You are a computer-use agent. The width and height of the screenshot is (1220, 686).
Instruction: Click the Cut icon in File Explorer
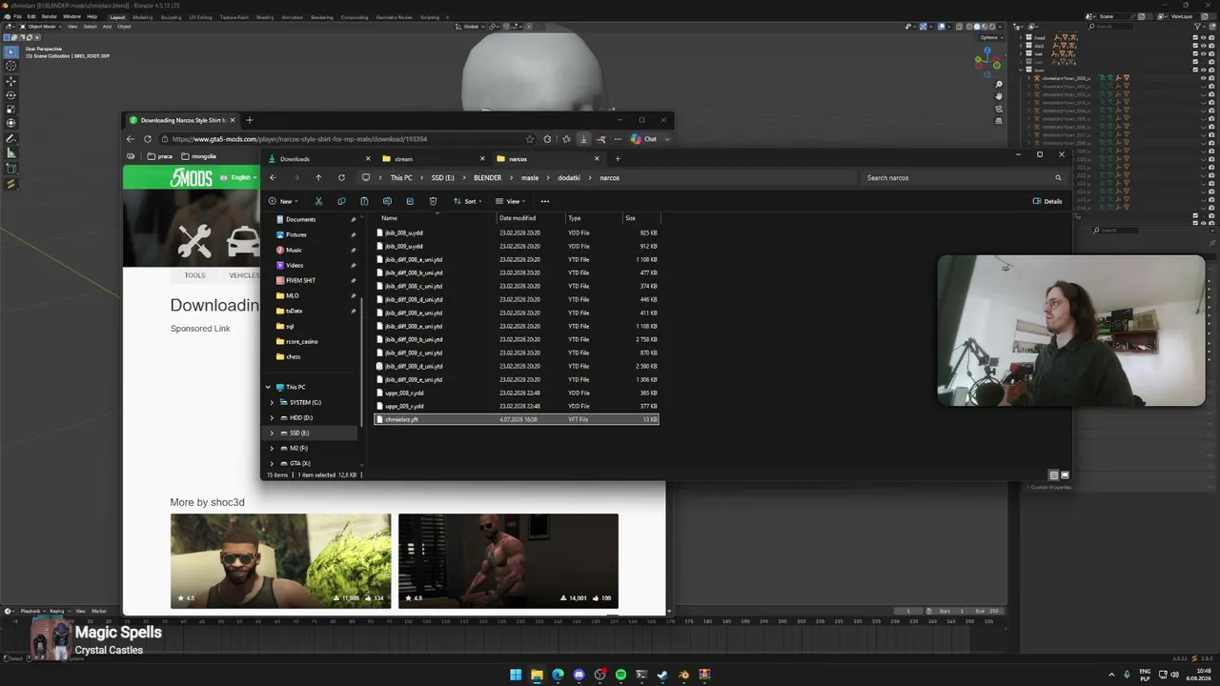click(x=318, y=201)
